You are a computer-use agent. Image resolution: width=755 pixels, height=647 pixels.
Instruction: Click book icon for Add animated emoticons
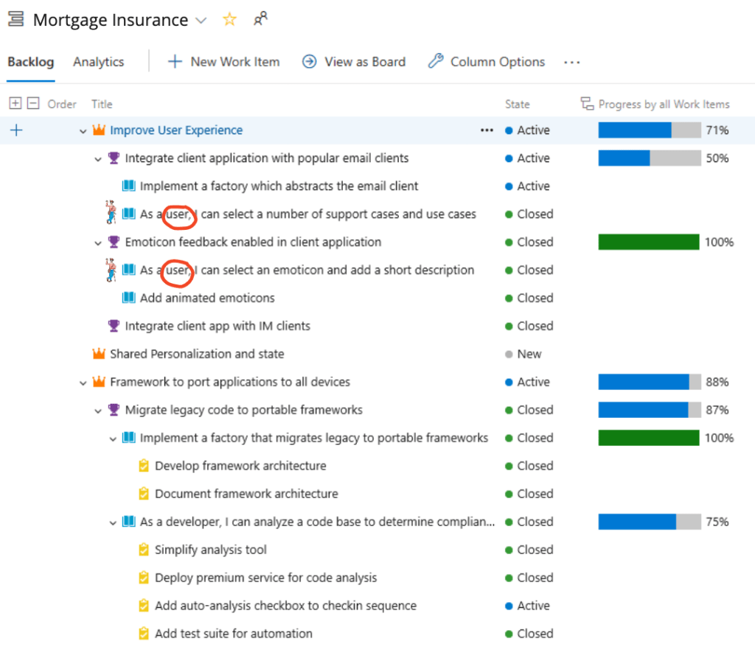click(x=129, y=298)
